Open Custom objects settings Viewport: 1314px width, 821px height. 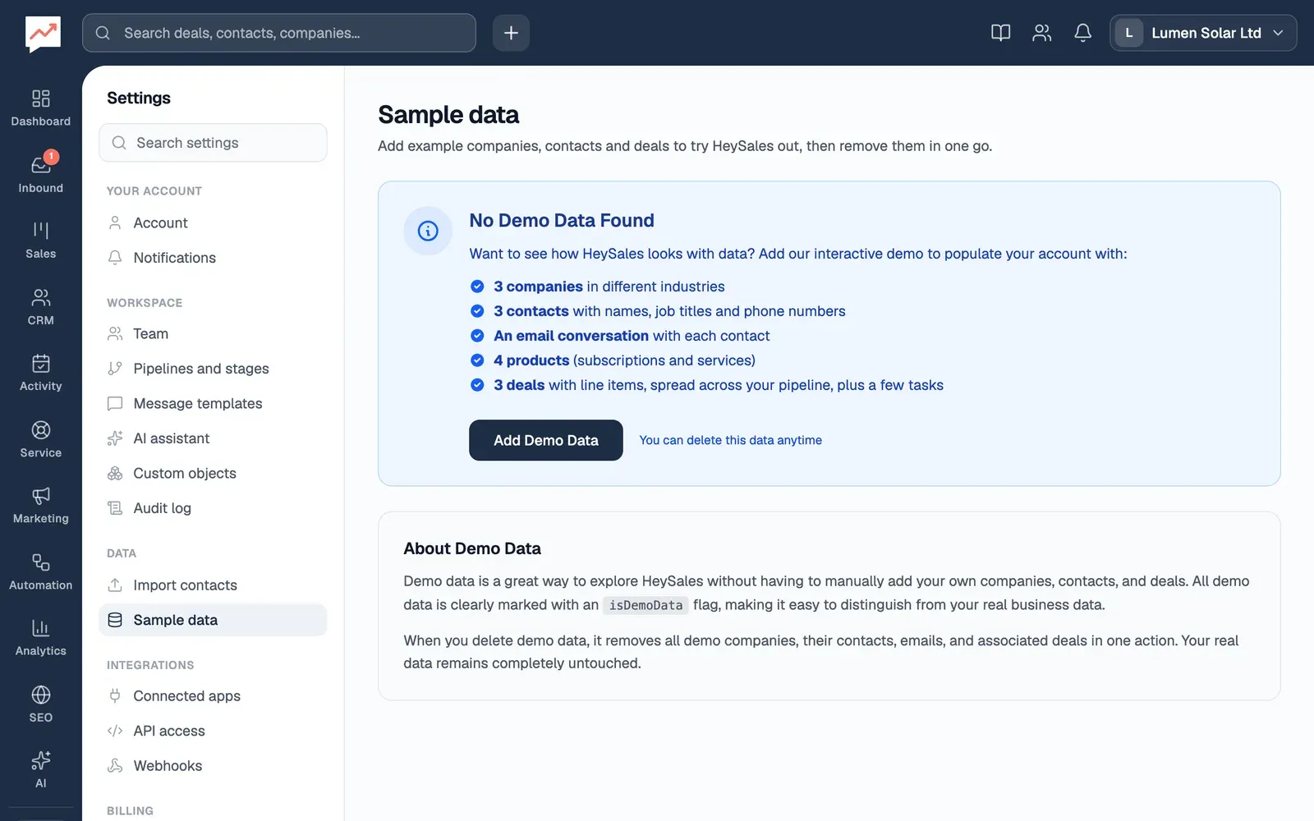coord(213,474)
